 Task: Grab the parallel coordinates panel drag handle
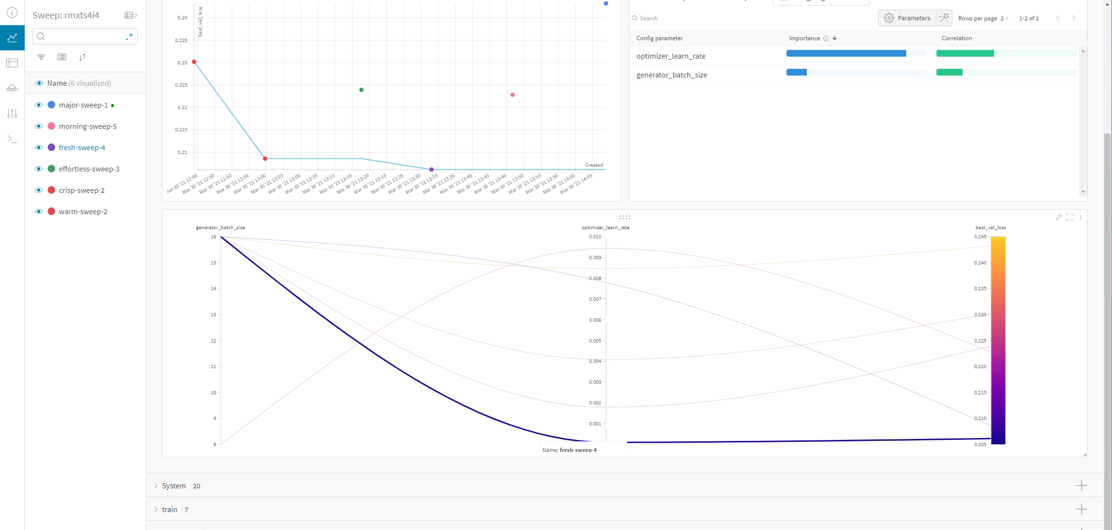click(625, 217)
